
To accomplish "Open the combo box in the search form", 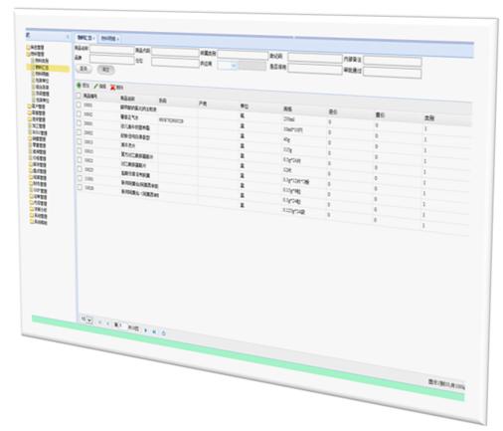I will pos(228,66).
